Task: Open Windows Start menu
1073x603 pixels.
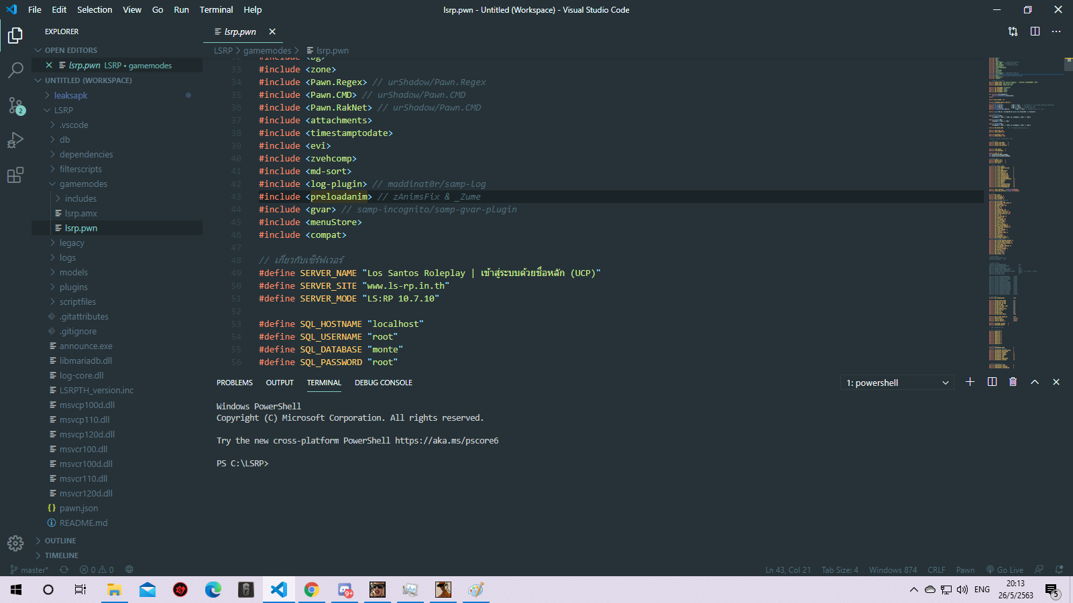Action: (x=16, y=590)
